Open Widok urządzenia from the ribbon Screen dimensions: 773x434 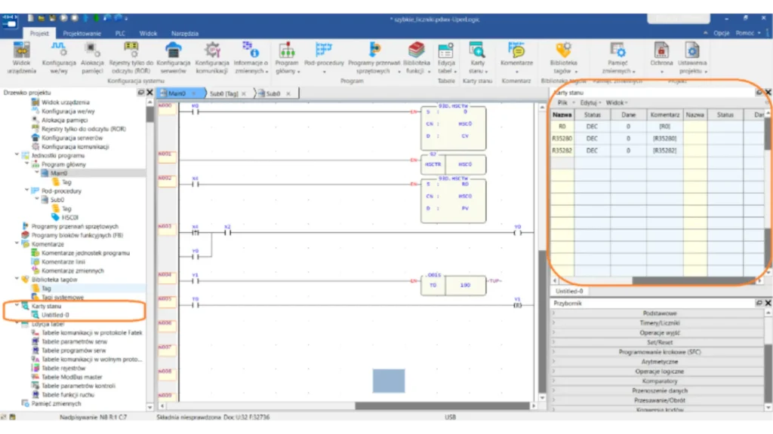point(21,57)
